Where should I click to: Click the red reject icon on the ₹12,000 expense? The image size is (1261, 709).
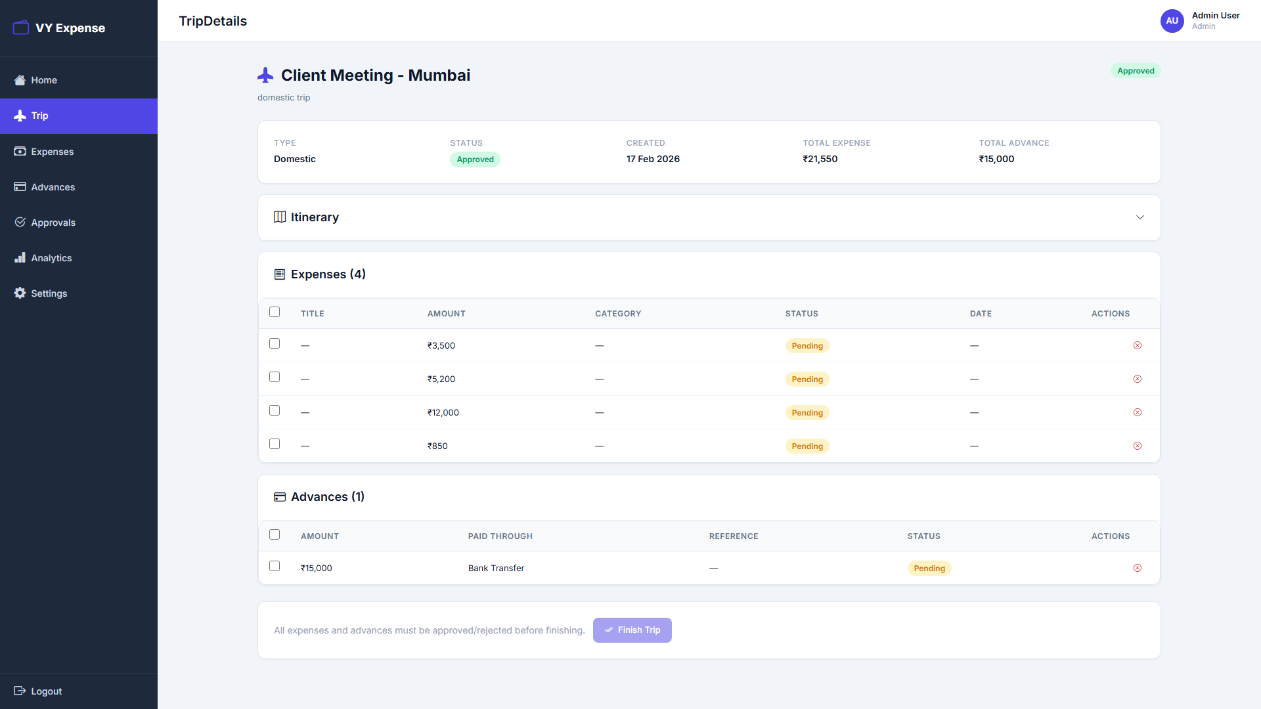point(1138,412)
